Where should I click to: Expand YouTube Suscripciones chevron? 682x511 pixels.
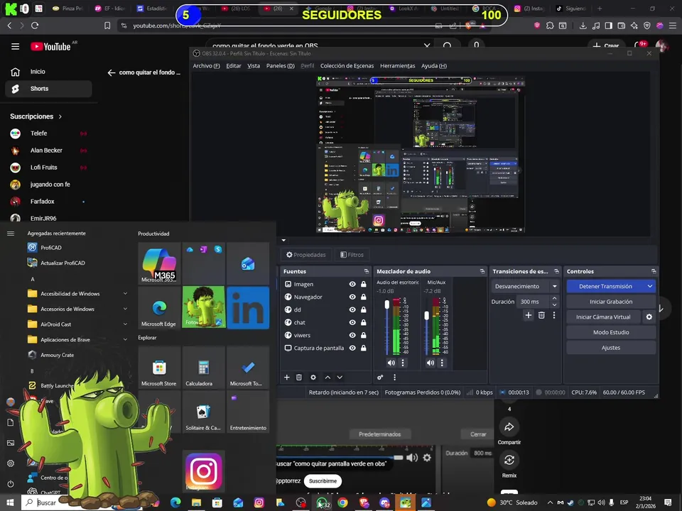pos(60,116)
